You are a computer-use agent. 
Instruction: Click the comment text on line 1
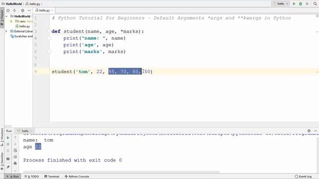click(x=171, y=18)
